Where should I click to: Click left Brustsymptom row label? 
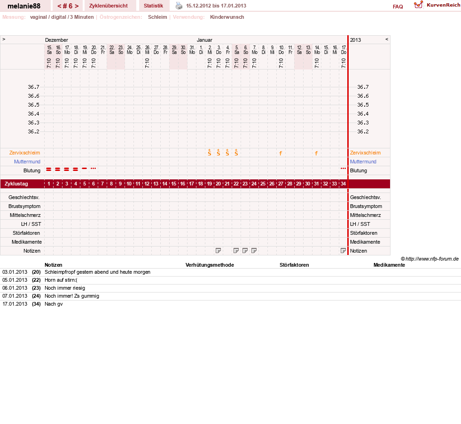point(24,206)
